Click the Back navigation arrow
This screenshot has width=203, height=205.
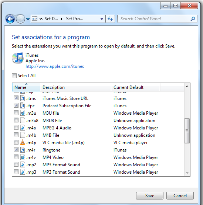(x=10, y=19)
